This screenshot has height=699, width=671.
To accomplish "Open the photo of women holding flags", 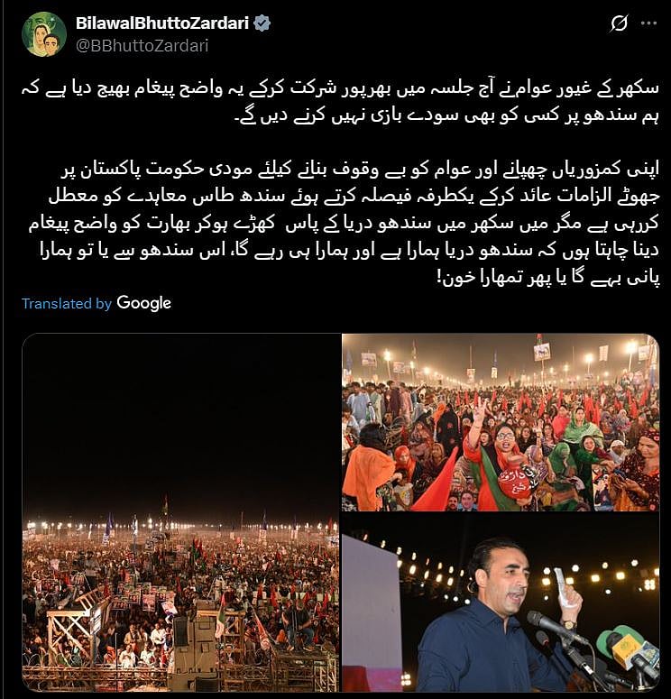I will tap(501, 422).
